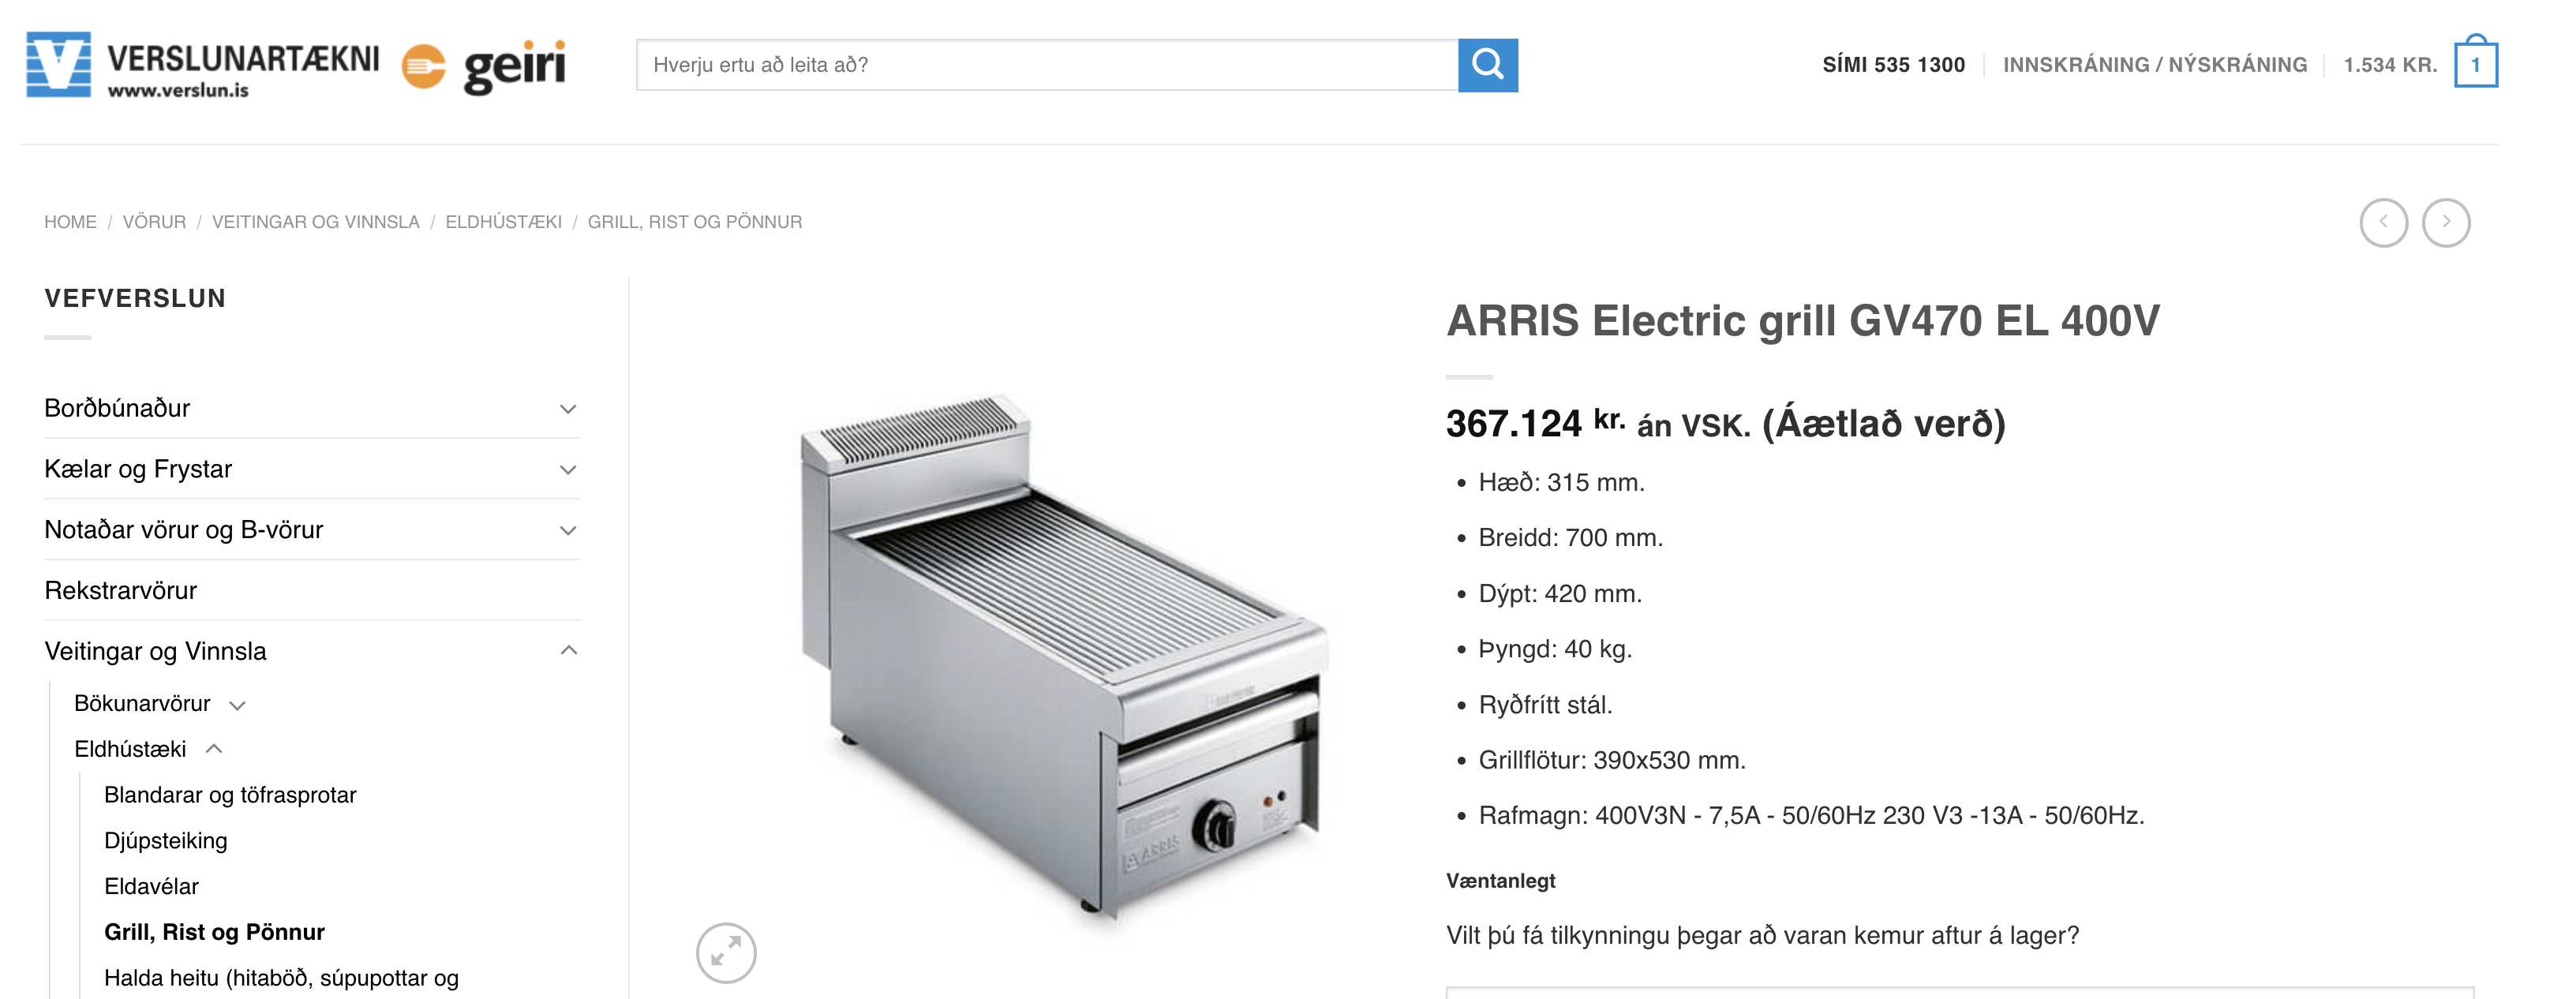Select Grill, Rist og Pönnur category
2576x999 pixels.
coord(214,932)
